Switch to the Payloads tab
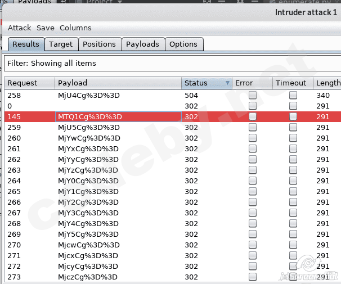The width and height of the screenshot is (341, 284). (x=143, y=44)
